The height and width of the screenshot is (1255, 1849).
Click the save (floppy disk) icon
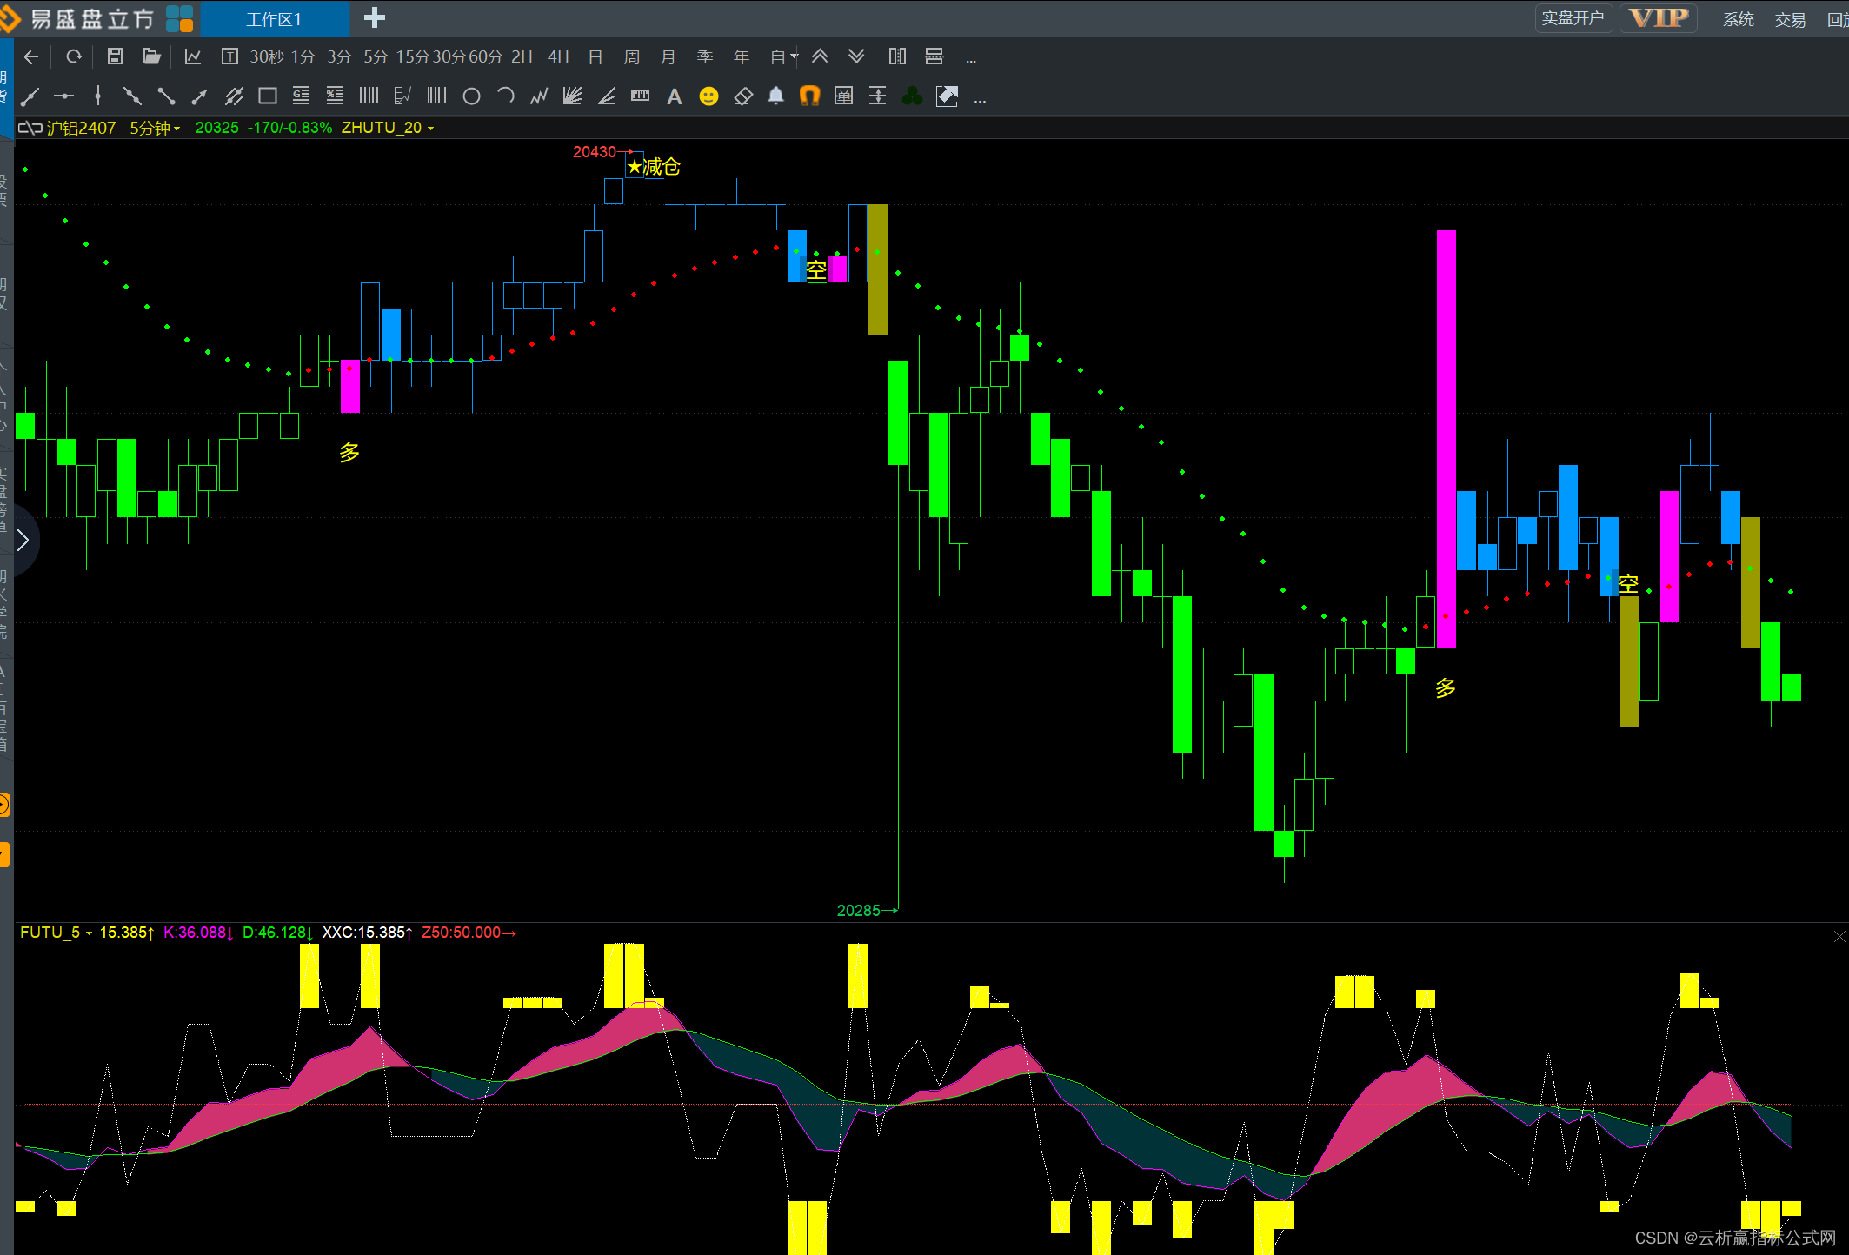coord(115,57)
